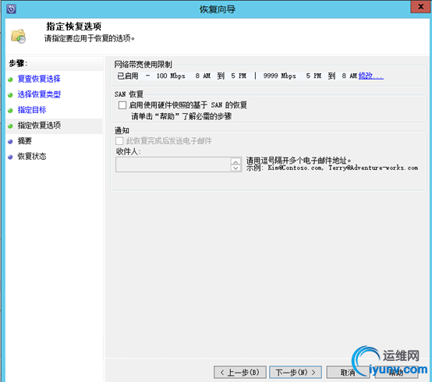The width and height of the screenshot is (432, 382).
Task: Click the 收件人 label
Action: [x=129, y=151]
